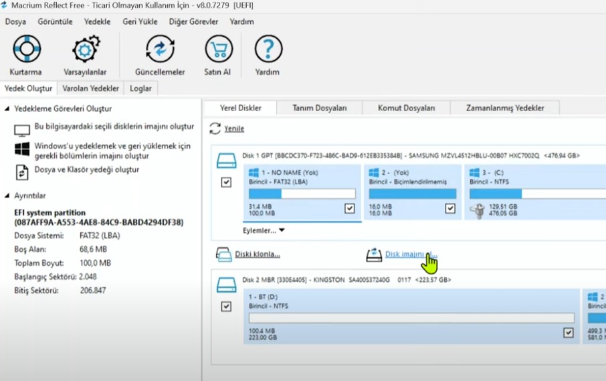The height and width of the screenshot is (381, 606).
Task: Open the Yardım menu in menu bar
Action: (241, 21)
